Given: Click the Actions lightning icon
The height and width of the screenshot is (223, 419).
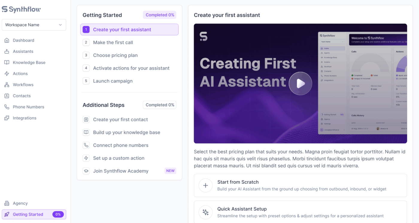Looking at the screenshot, I should click(x=7, y=73).
